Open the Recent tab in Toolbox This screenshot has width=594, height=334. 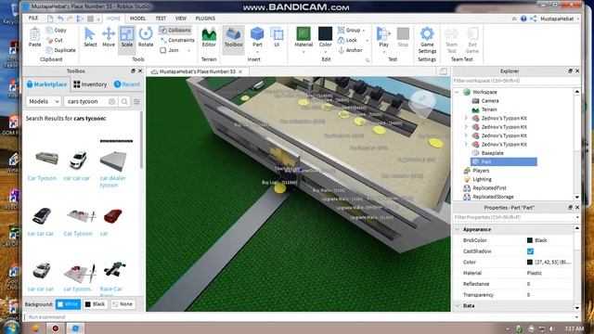point(127,84)
